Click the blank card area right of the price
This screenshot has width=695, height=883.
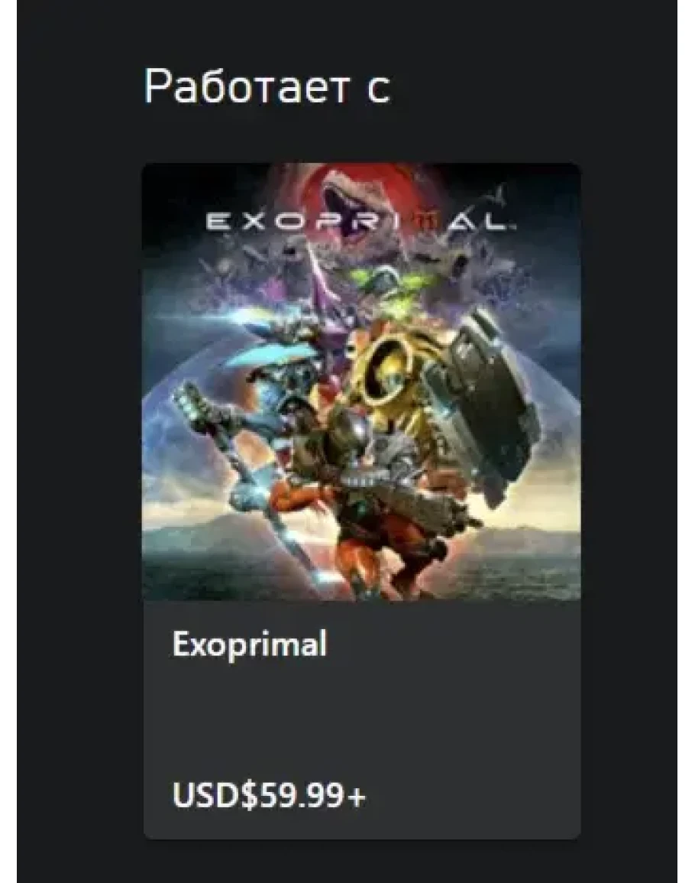point(473,795)
